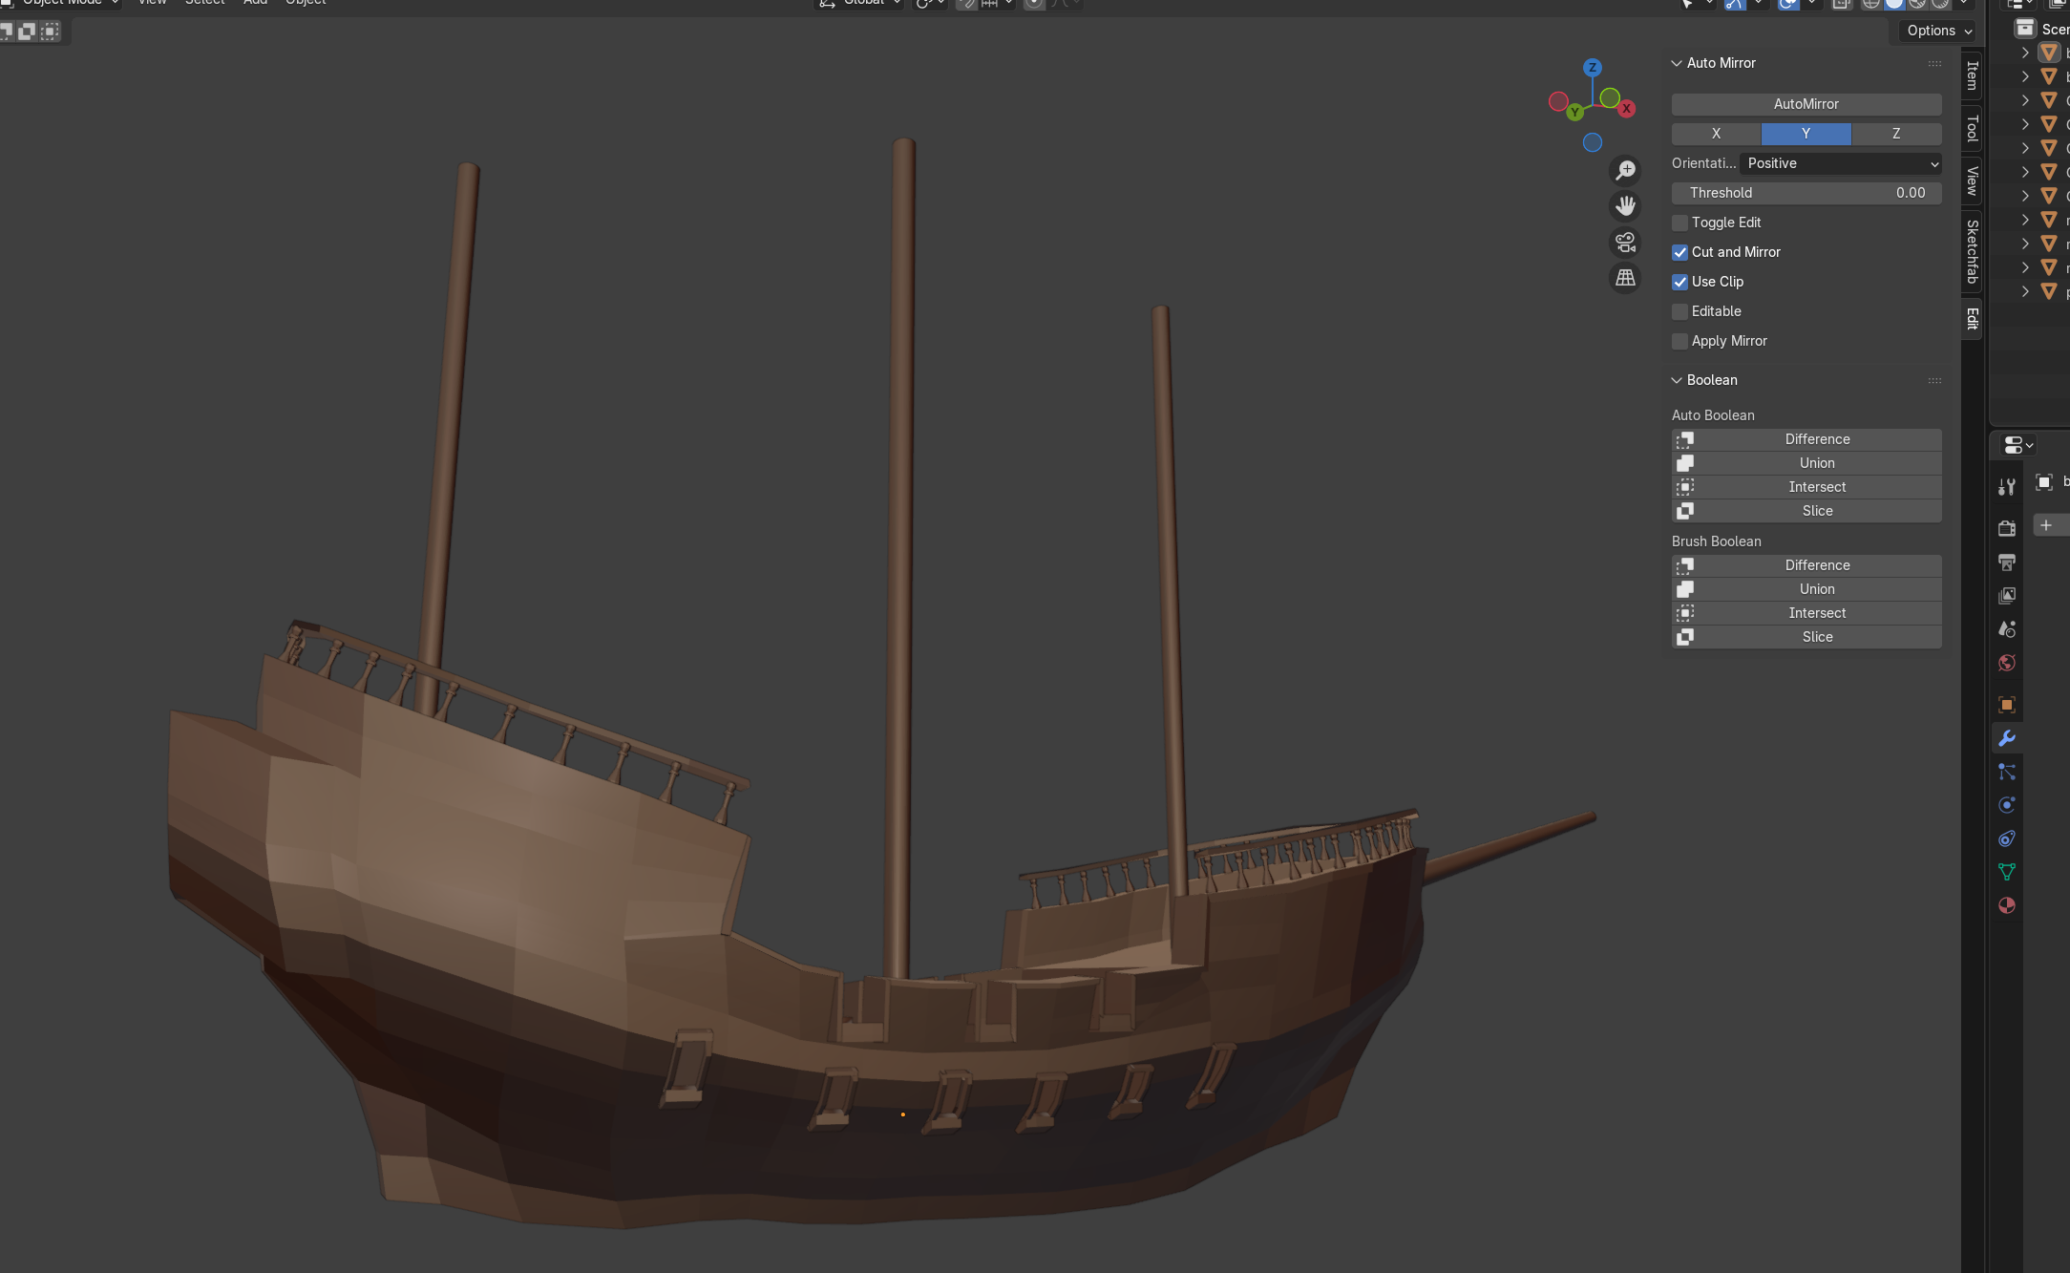Switch perspective/orthographic with grid icon

[1624, 278]
